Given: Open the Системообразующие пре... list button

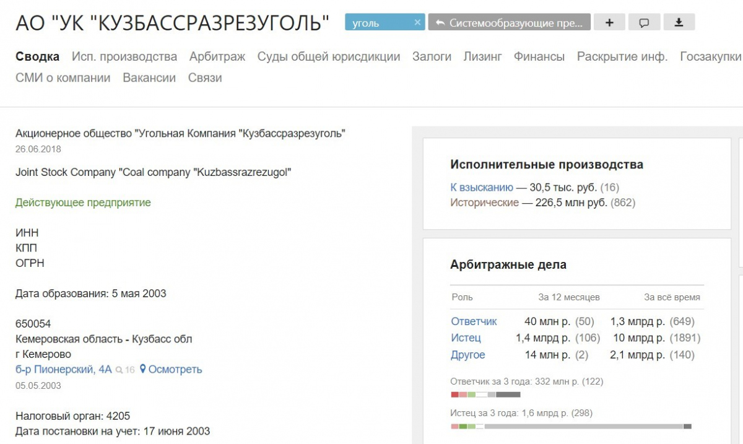Looking at the screenshot, I should [x=509, y=22].
